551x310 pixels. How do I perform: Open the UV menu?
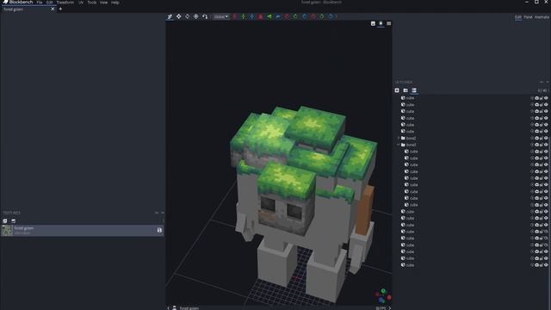(81, 3)
